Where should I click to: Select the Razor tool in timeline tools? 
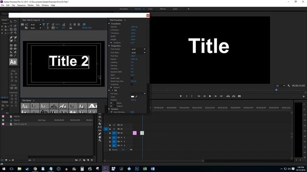coord(100,124)
